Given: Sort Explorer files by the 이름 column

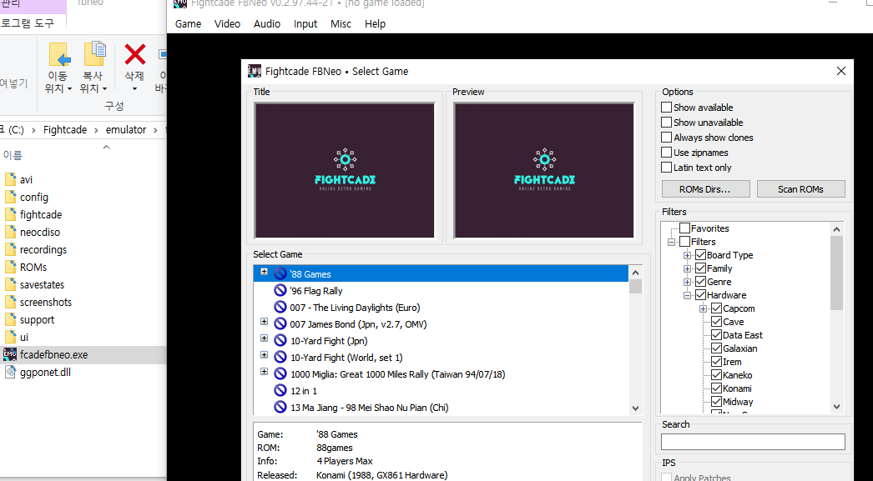Looking at the screenshot, I should [x=13, y=155].
